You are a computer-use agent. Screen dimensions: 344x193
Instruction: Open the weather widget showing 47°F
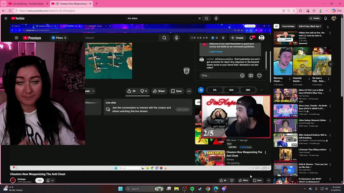point(12,189)
